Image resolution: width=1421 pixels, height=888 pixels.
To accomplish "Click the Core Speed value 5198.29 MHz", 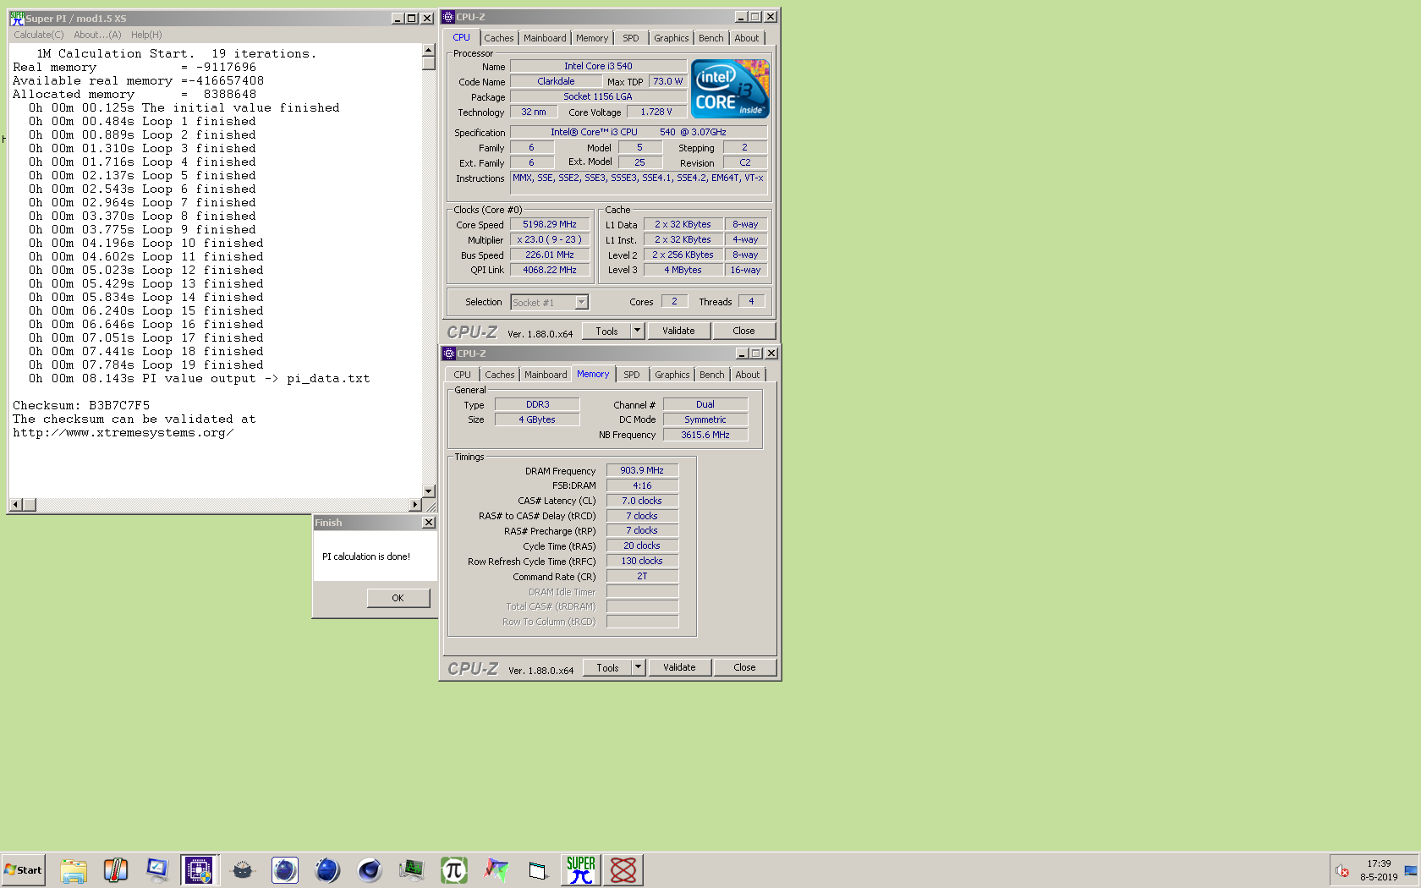I will click(x=550, y=224).
